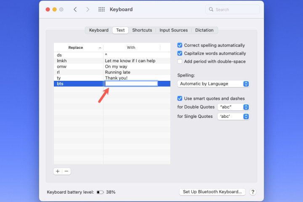Sort by the Replace column header
303x202 pixels.
coord(78,48)
